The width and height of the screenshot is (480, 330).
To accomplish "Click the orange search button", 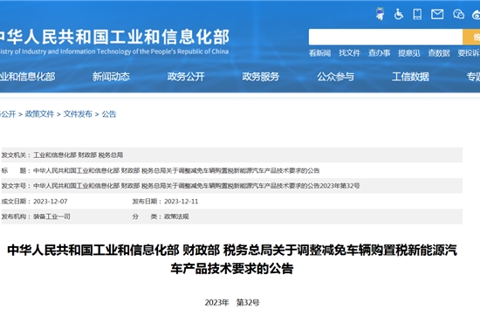I will 471,37.
